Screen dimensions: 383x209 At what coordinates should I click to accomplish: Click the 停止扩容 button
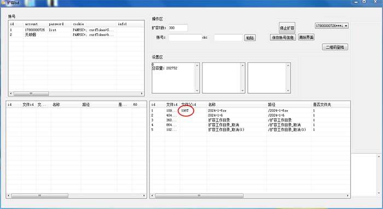287,28
